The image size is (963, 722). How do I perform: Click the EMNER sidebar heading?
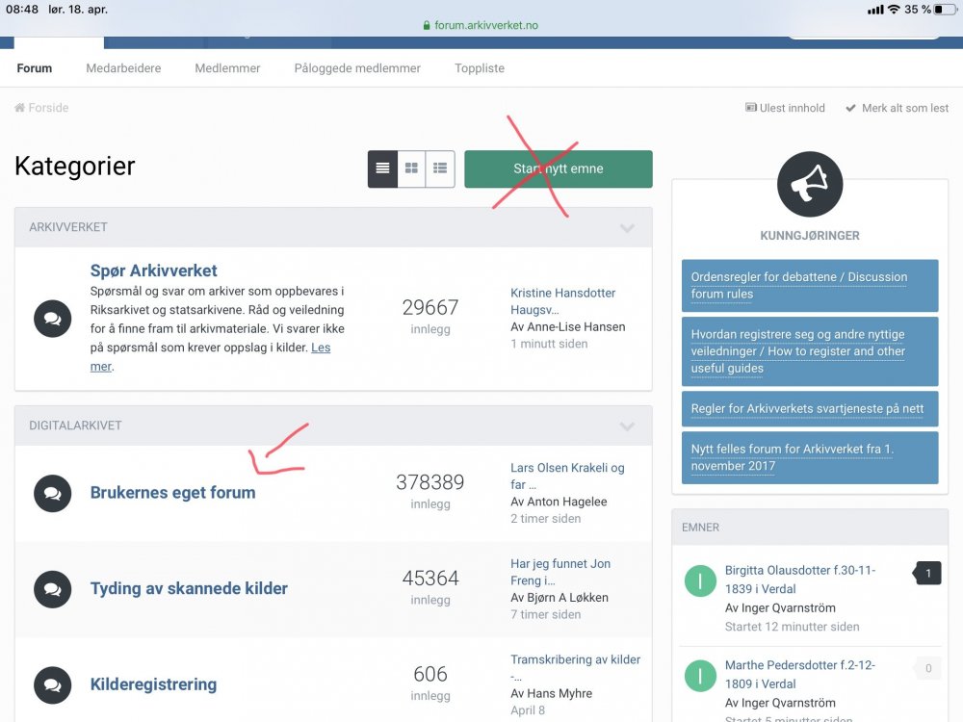700,528
